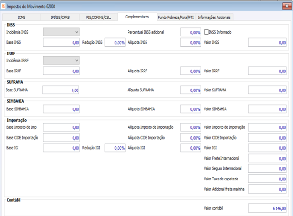The image size is (293, 216).
Task: Focus the Redução INSS percentage field
Action: tap(115, 42)
